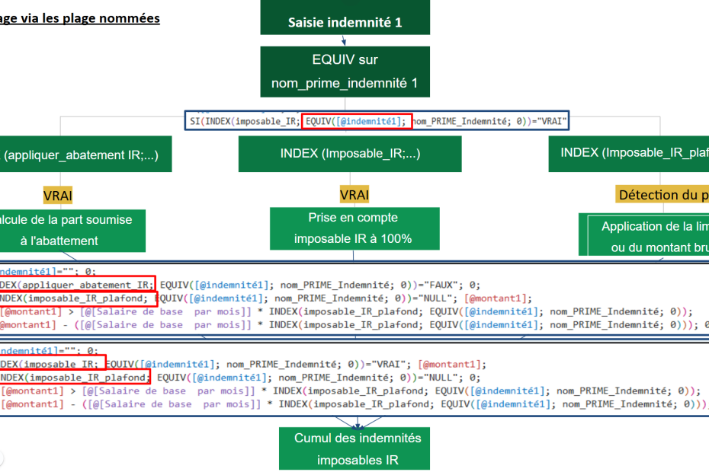Click the line ending ="NULL"; [@montant1];
The image size is (709, 472).
(266, 298)
